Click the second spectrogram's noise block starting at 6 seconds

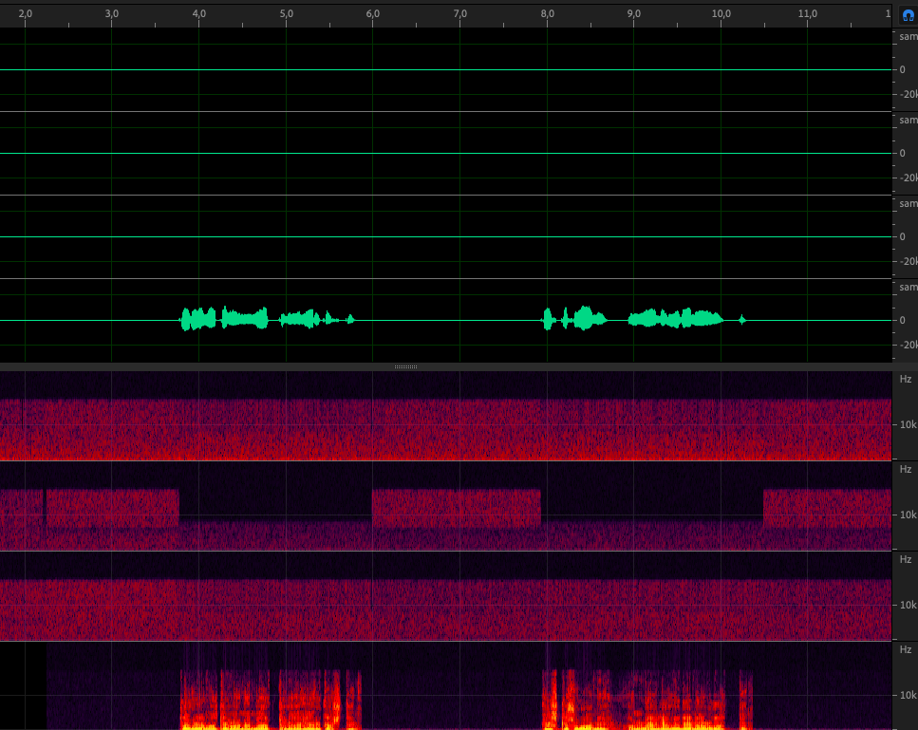click(x=456, y=508)
